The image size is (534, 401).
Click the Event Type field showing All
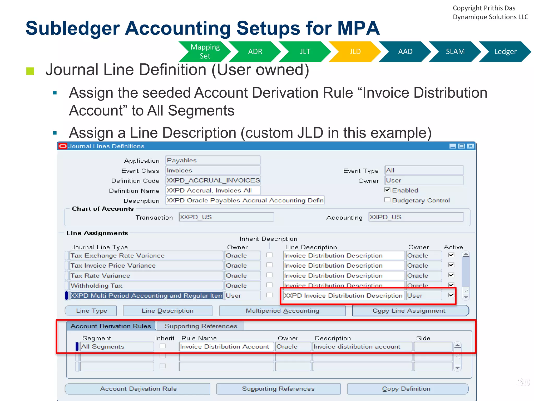click(x=424, y=170)
